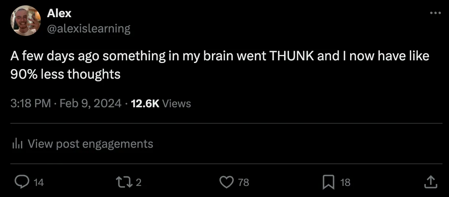Click the bookmark count 18

[x=345, y=182]
